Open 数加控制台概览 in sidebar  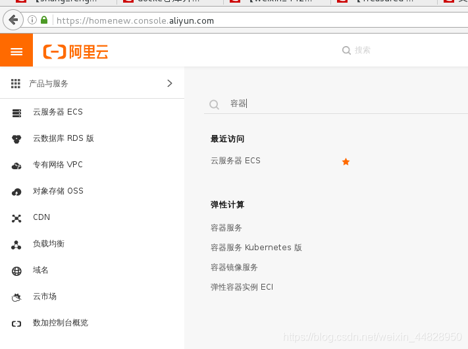pos(61,323)
